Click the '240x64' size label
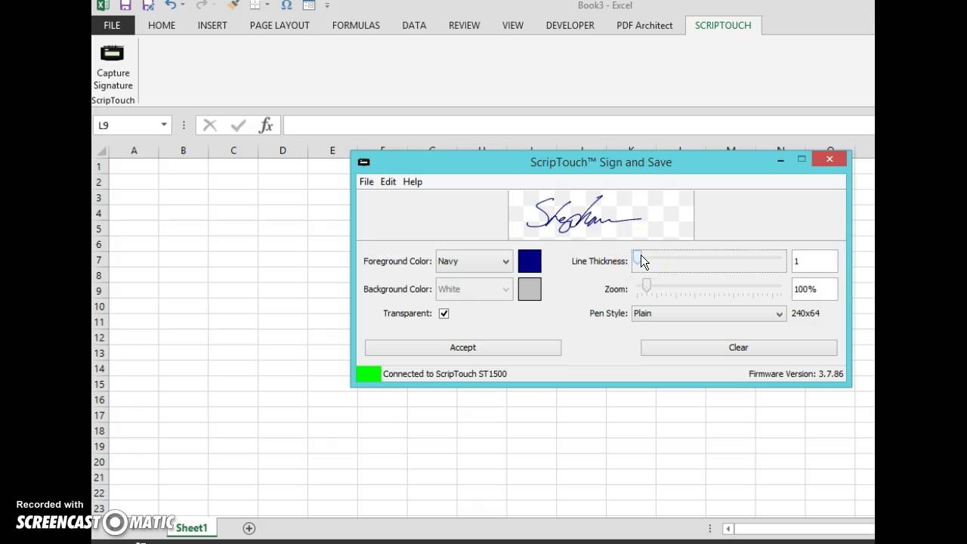Screen dimensions: 967x544 coord(805,314)
